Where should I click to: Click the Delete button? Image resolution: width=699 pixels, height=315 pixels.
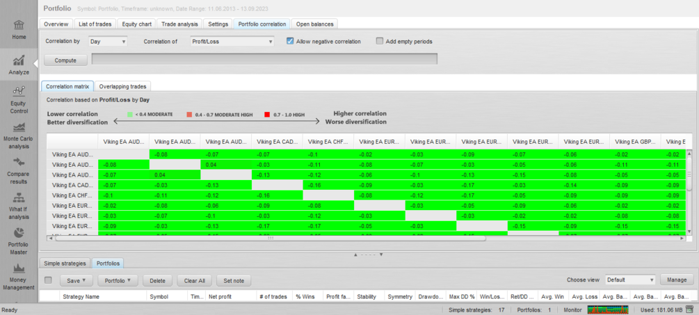point(157,281)
